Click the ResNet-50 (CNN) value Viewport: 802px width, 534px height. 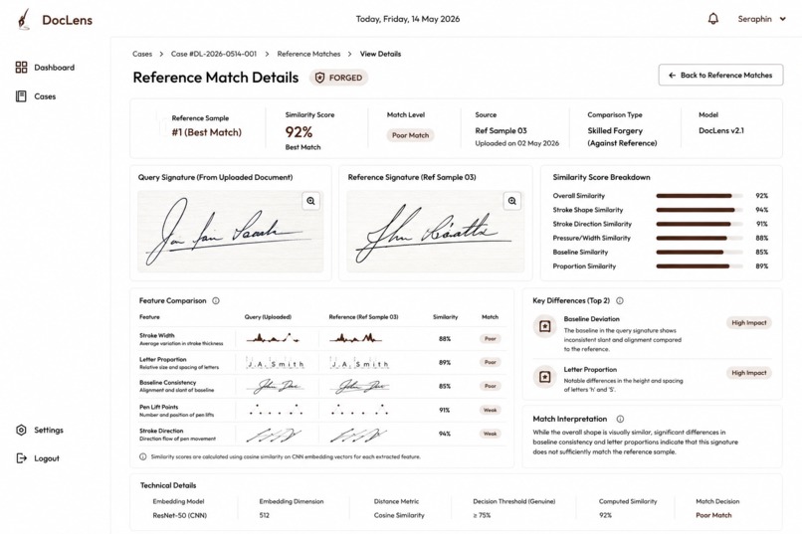tap(179, 516)
